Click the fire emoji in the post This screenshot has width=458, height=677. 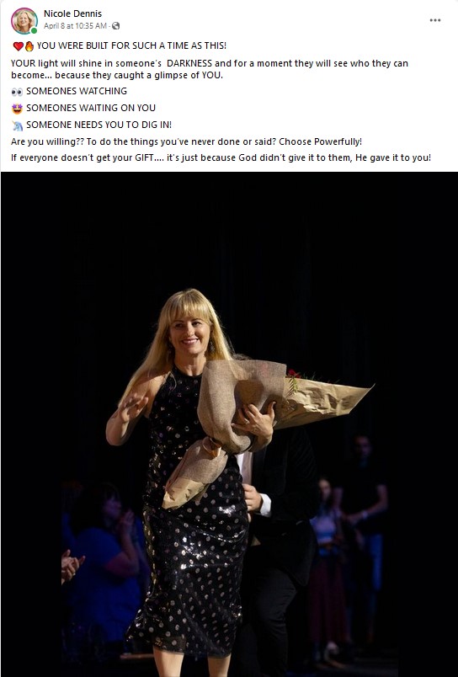click(29, 45)
